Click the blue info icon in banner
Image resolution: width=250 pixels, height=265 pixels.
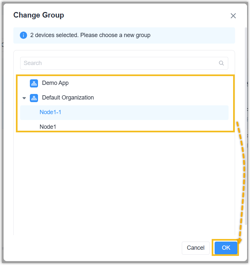click(x=23, y=35)
